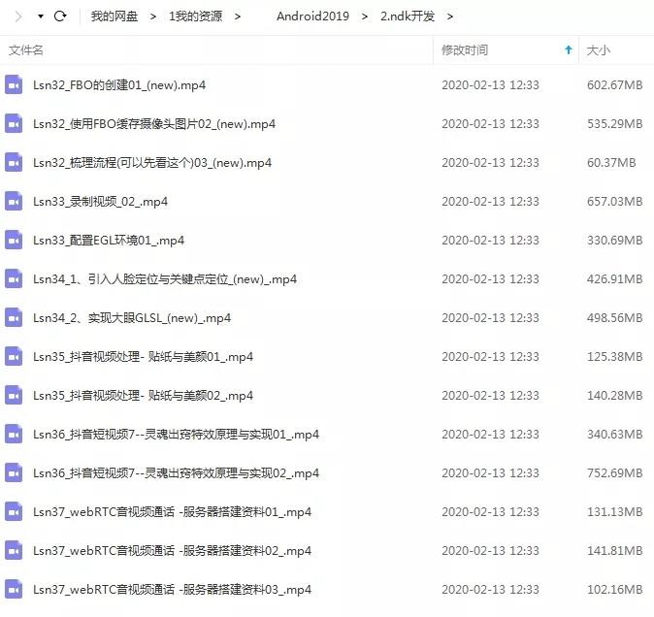This screenshot has width=654, height=617.
Task: Select file Lsn34_2、实现大眼GLSL_(new)_.mp4
Action: click(132, 317)
